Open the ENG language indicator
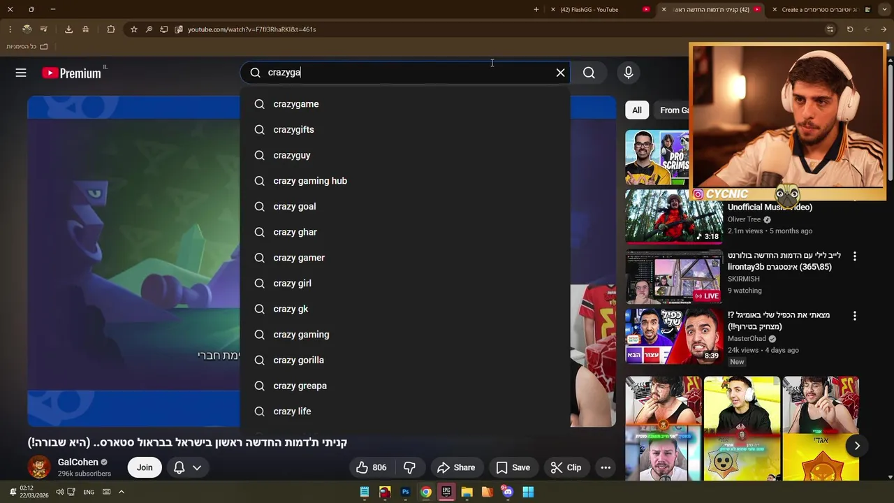Image resolution: width=894 pixels, height=503 pixels. point(89,492)
